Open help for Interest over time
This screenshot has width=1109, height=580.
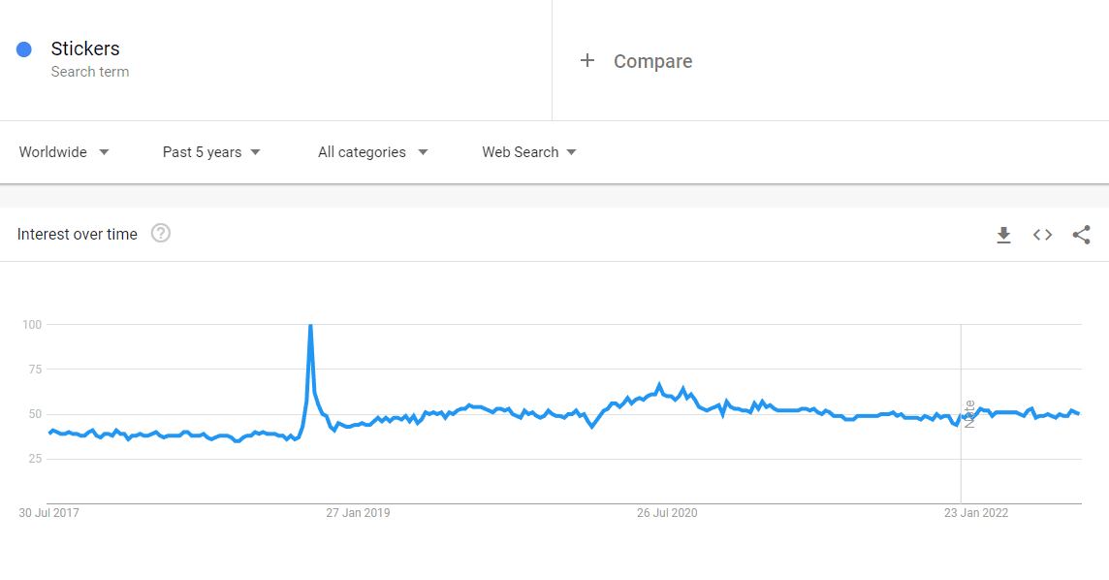(161, 234)
